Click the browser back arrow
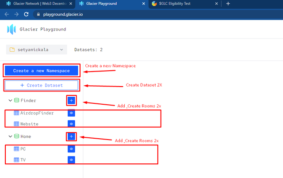This screenshot has width=283, height=178. pyautogui.click(x=7, y=14)
